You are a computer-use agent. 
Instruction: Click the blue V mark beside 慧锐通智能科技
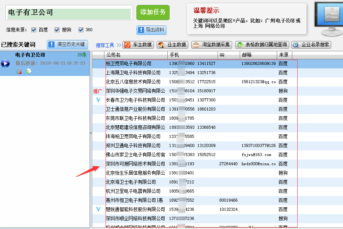tap(98, 209)
